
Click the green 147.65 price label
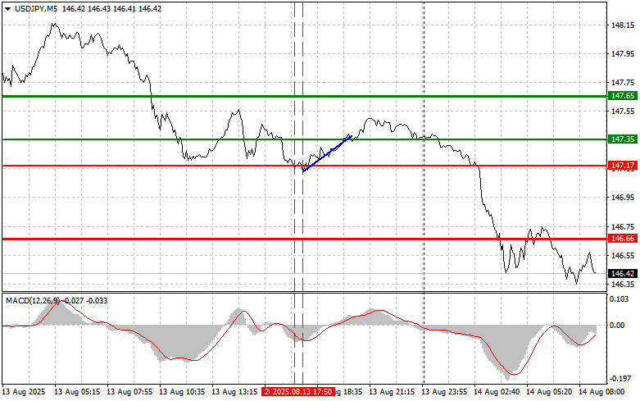tap(623, 96)
